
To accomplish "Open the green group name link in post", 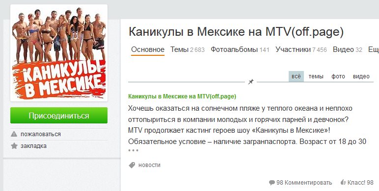I will coord(182,96).
